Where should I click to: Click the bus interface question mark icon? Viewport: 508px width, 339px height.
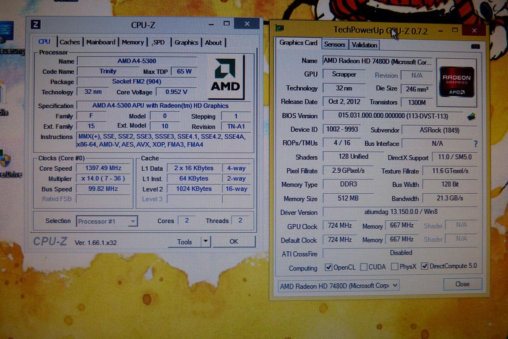[475, 144]
